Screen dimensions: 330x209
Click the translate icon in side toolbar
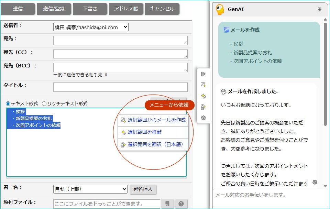(x=203, y=107)
